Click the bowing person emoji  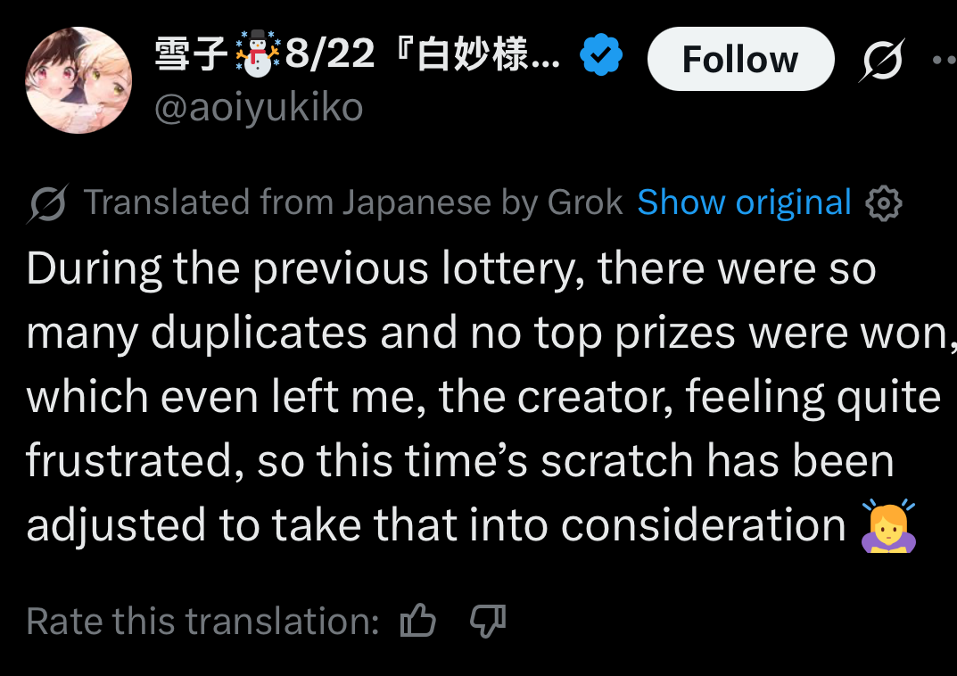pos(888,525)
